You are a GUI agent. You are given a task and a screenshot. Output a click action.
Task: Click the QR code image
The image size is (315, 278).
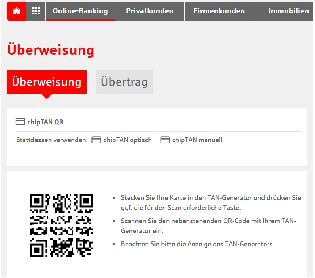(x=61, y=225)
